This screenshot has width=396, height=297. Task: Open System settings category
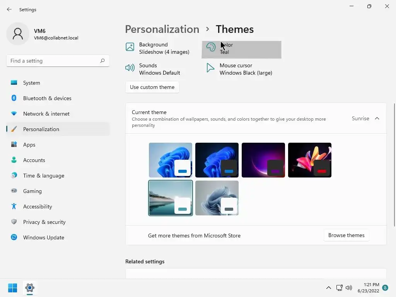click(58, 83)
